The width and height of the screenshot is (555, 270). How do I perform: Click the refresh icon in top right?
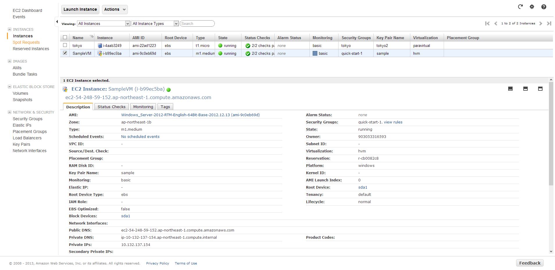coord(520,7)
